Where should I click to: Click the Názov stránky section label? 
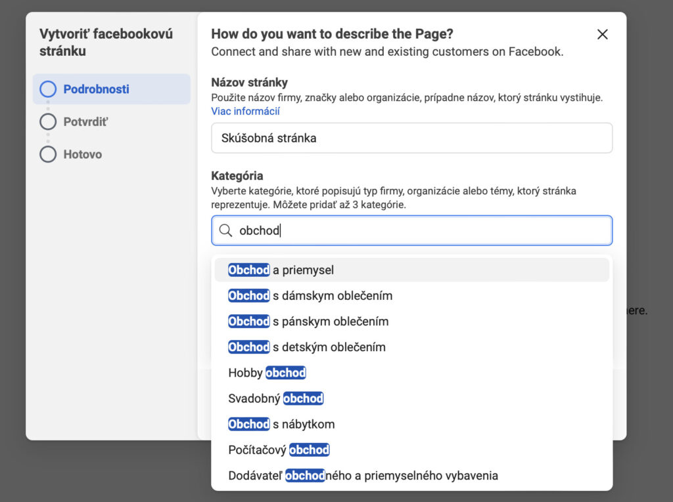click(249, 82)
